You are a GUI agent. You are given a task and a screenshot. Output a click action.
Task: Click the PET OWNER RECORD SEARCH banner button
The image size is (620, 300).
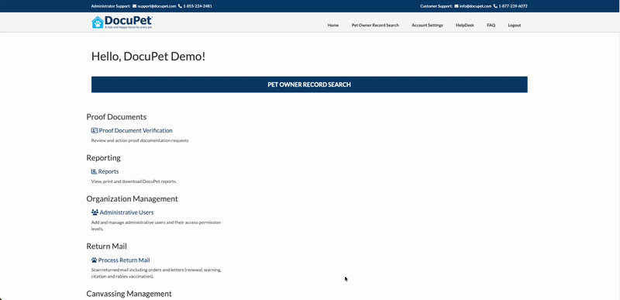pyautogui.click(x=309, y=84)
